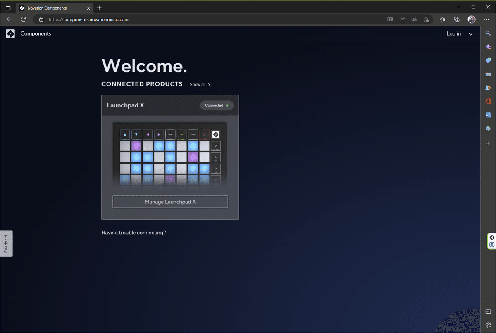This screenshot has width=496, height=333.
Task: Open sidebar tree e-tree icon
Action: [x=488, y=128]
